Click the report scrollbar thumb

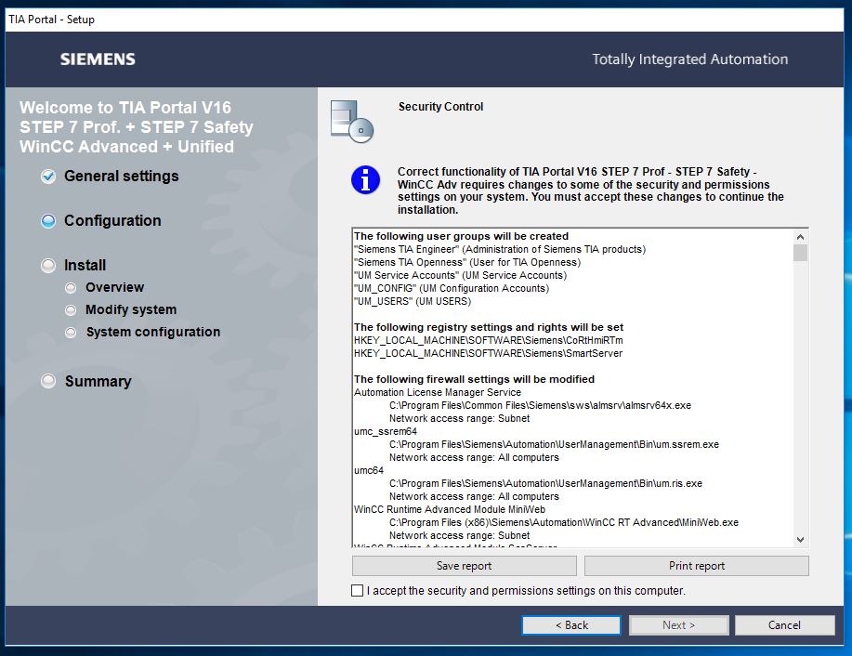800,253
